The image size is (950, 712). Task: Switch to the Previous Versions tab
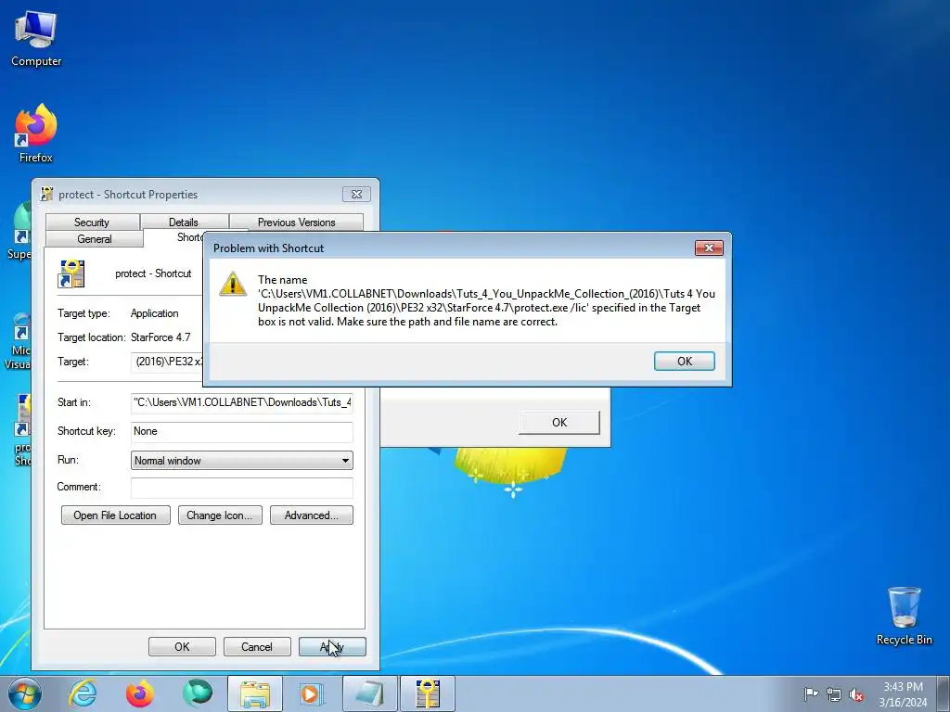(x=296, y=222)
